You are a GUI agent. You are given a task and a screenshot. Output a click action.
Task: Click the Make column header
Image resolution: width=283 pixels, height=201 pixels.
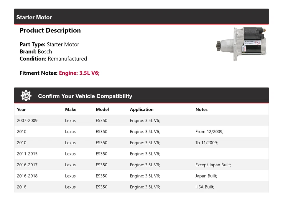(70, 109)
